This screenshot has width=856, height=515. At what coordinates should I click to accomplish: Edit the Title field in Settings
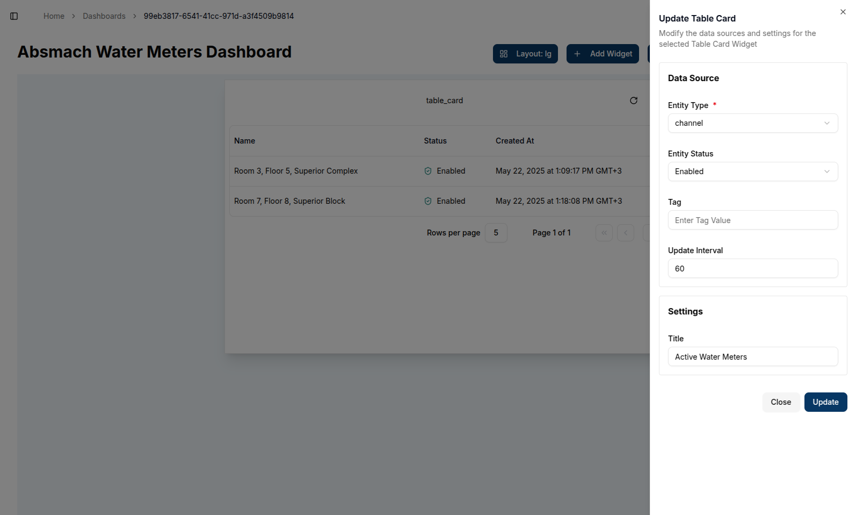click(752, 357)
